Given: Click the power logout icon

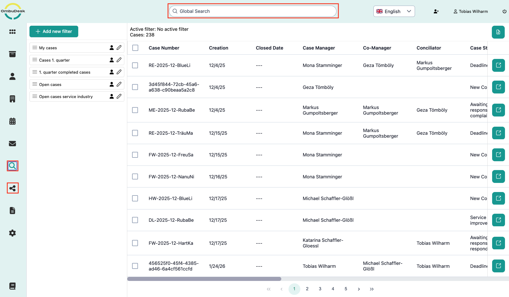Looking at the screenshot, I should [504, 11].
